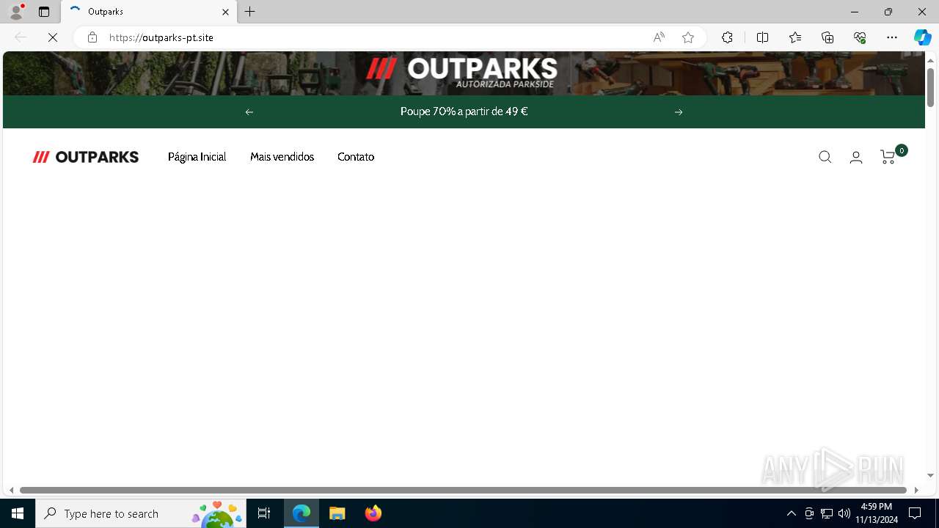
Task: Open the notification center
Action: [915, 513]
